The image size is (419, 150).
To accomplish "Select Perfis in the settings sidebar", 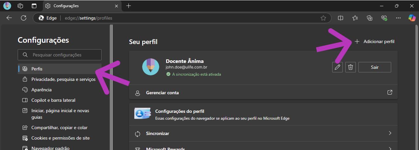I will 60,69.
